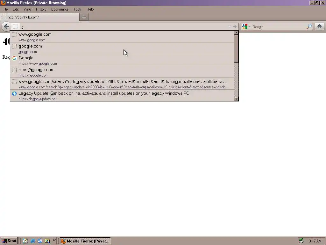Screen dimensions: 326x245
Task: Click the 3:17 AM clock
Action: pos(315,241)
